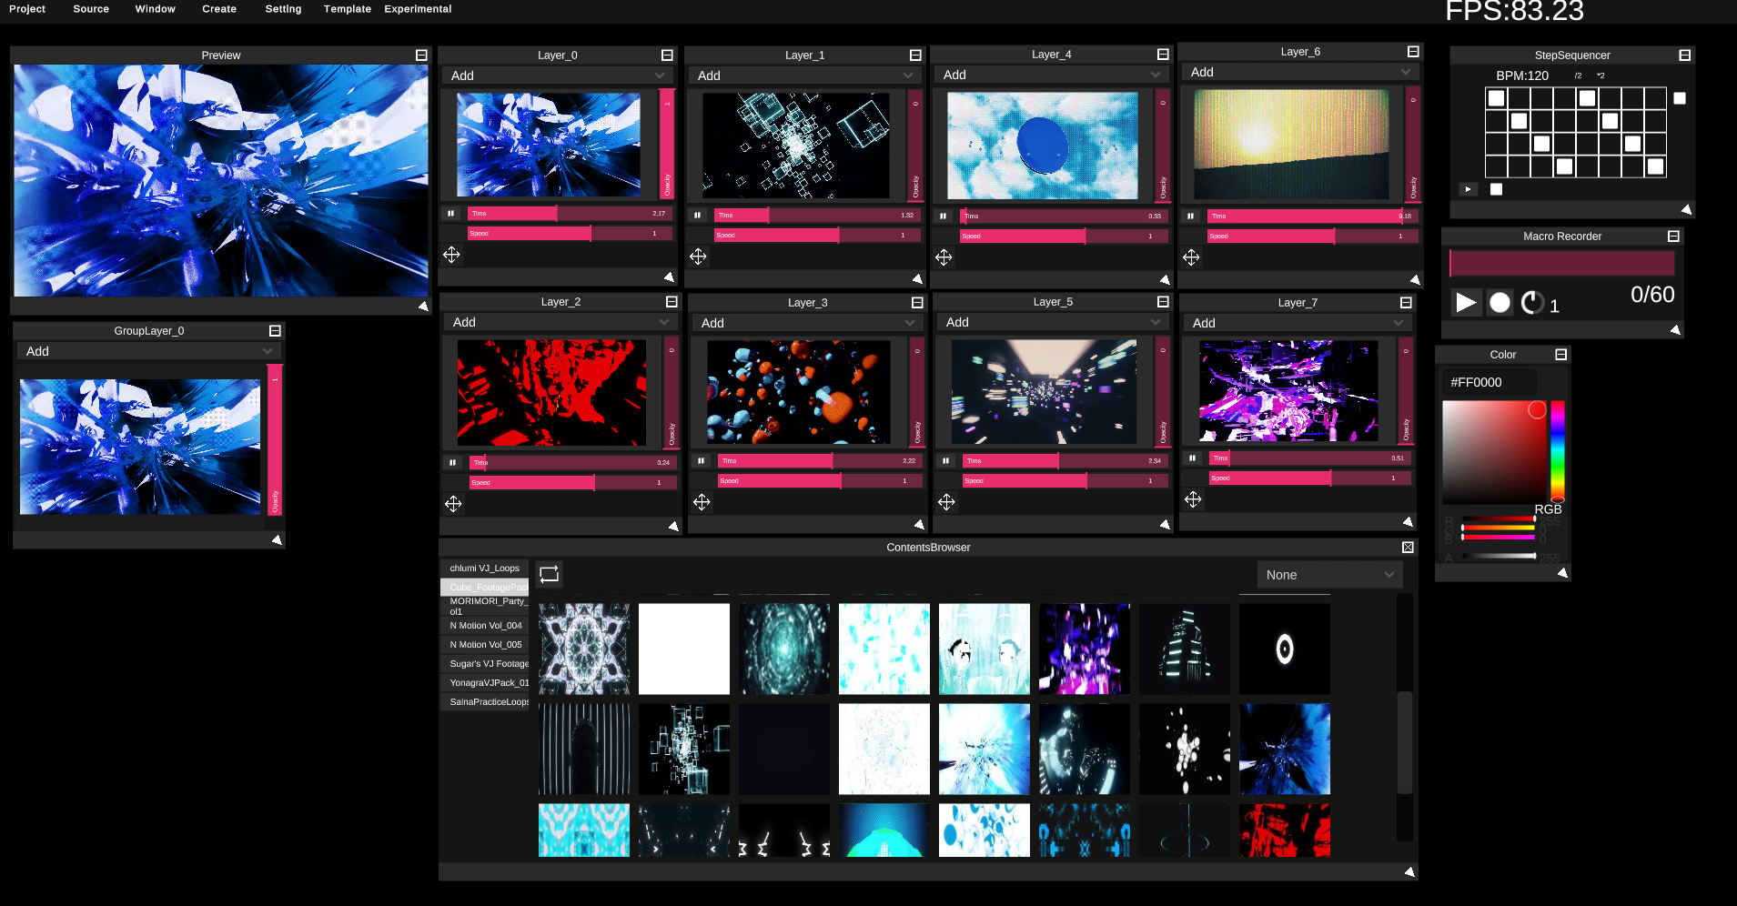
Task: Open the Template menu
Action: (347, 9)
